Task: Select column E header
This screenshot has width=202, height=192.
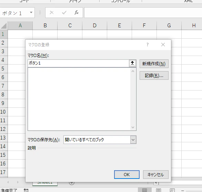Action: (119, 26)
